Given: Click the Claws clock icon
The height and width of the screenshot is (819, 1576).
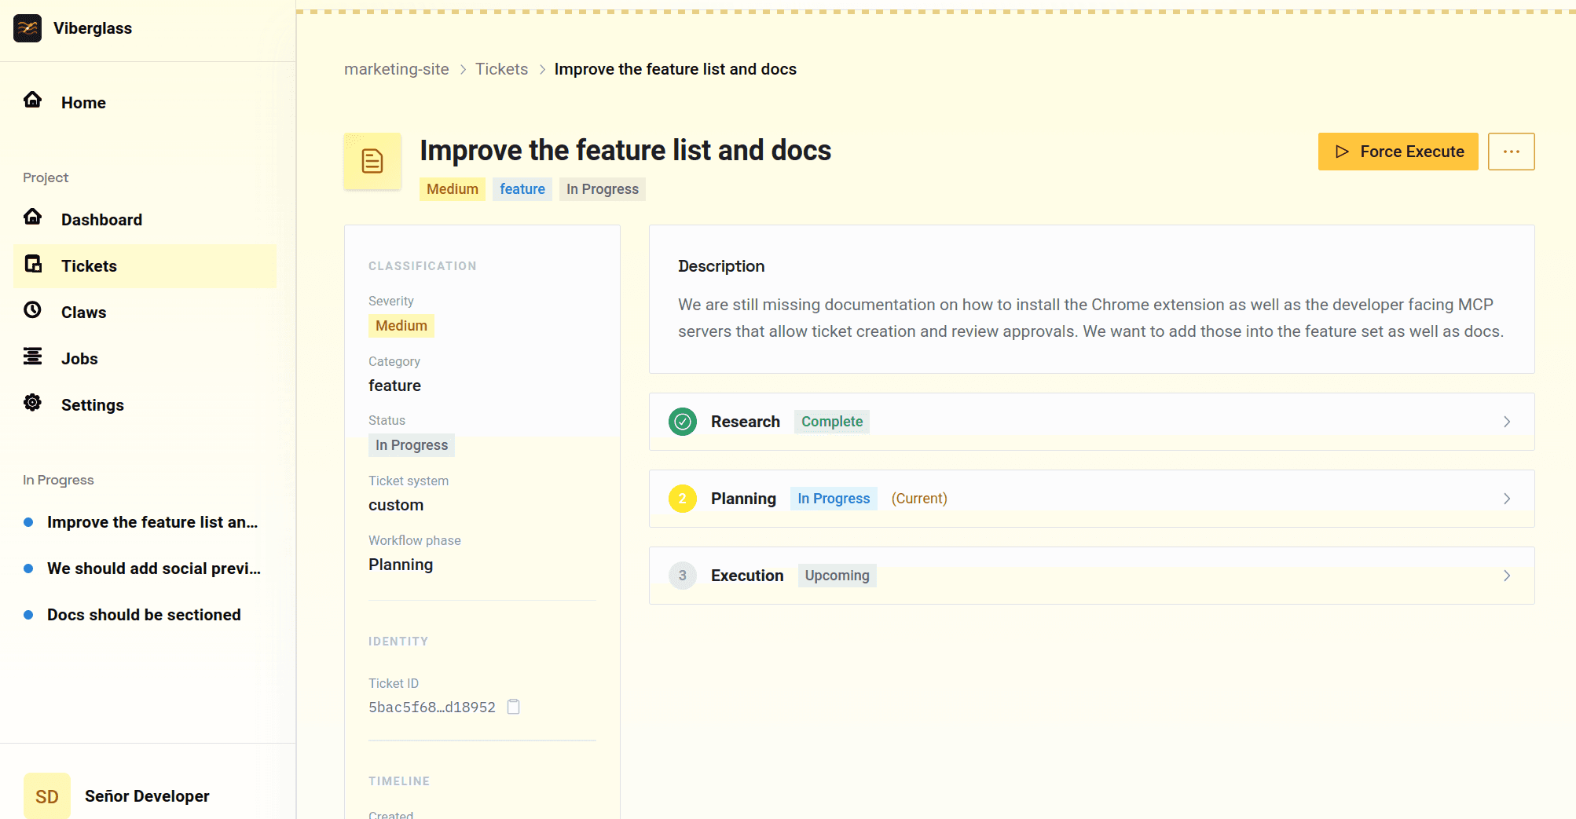Looking at the screenshot, I should point(32,310).
